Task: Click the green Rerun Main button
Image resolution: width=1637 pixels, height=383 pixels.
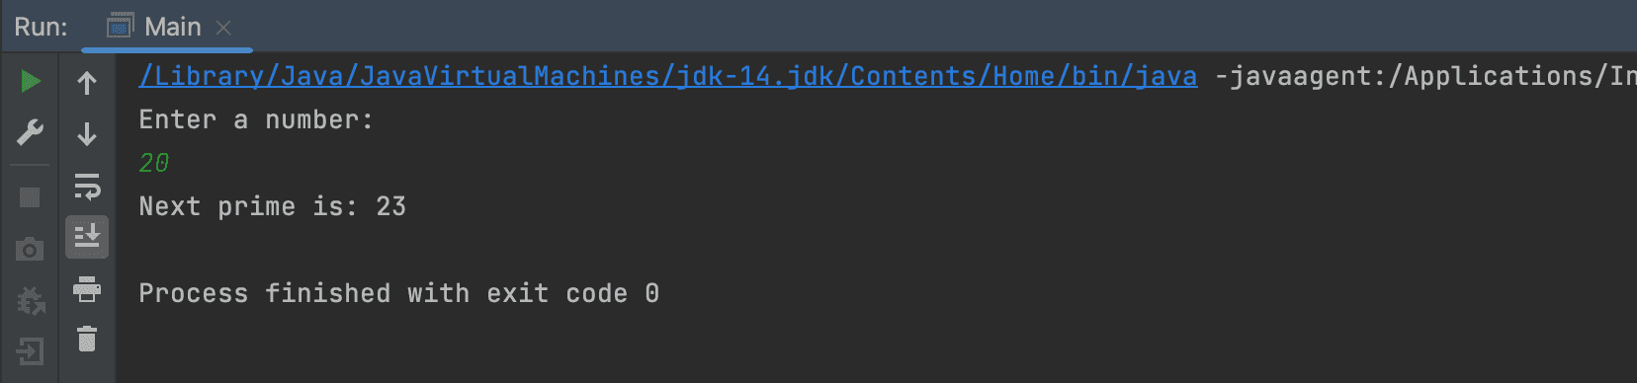Action: (31, 81)
